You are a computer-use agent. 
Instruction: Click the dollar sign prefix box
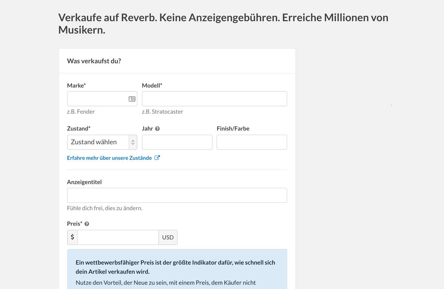point(72,237)
